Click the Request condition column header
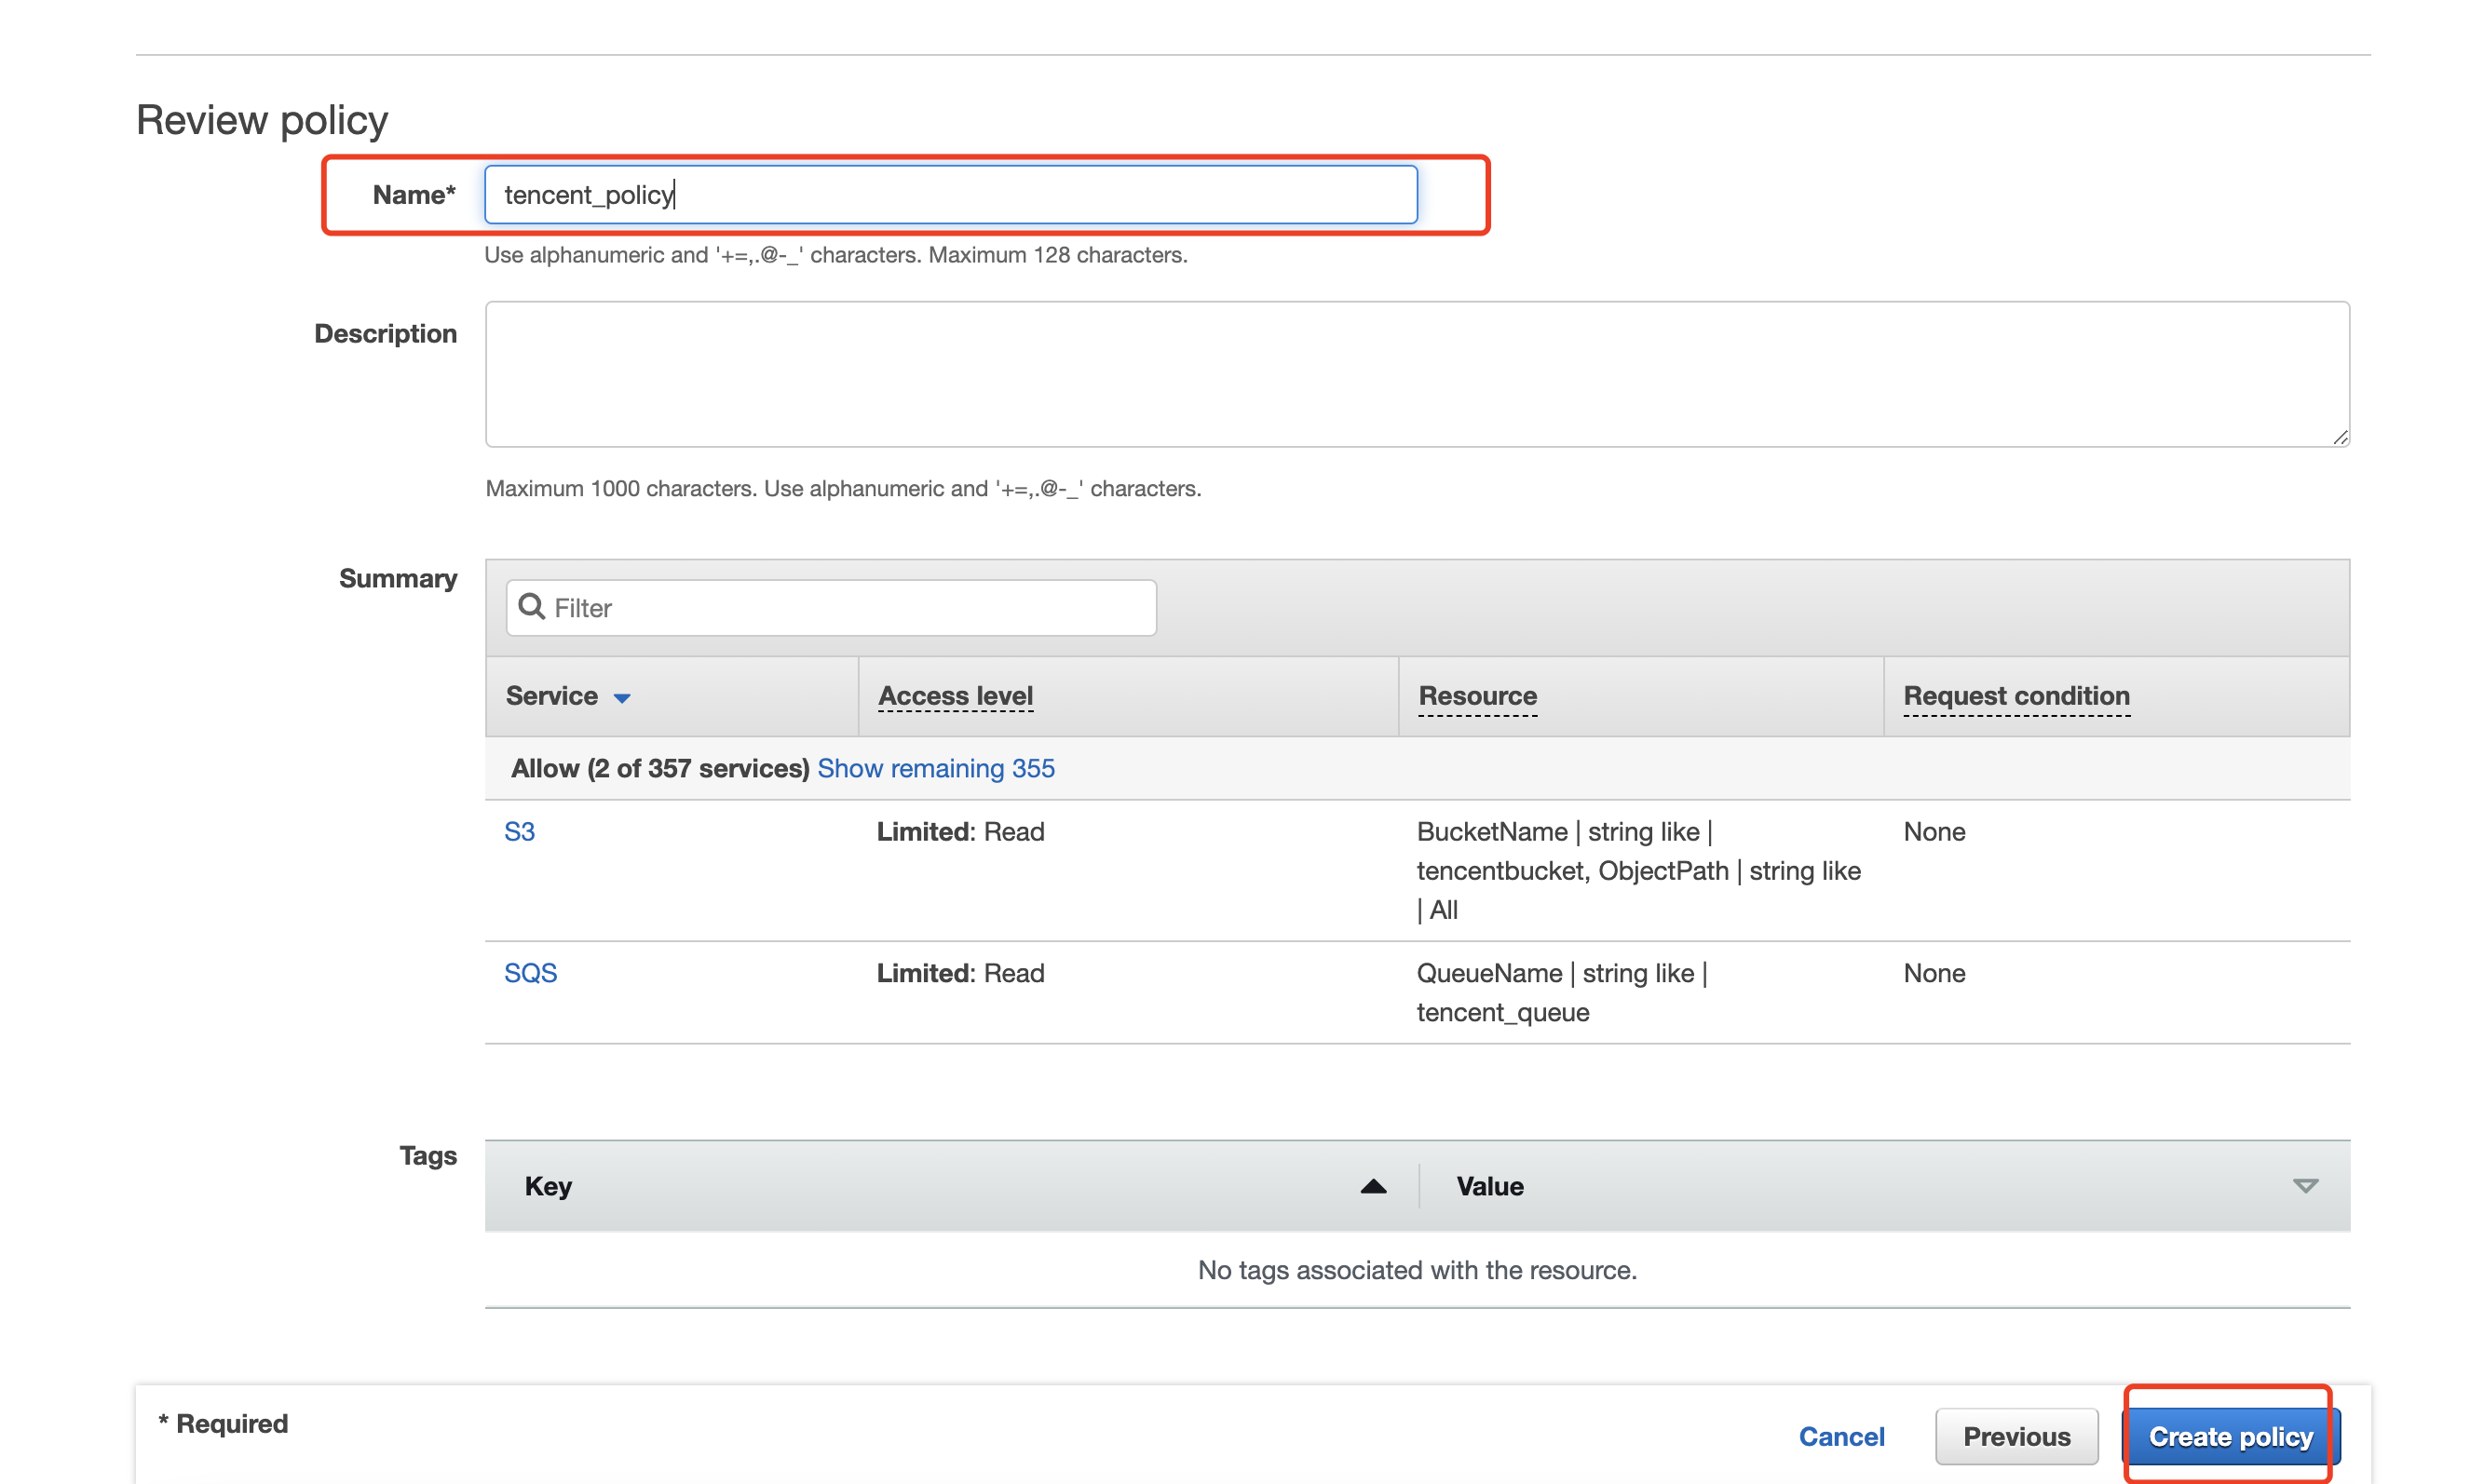 [x=2015, y=696]
